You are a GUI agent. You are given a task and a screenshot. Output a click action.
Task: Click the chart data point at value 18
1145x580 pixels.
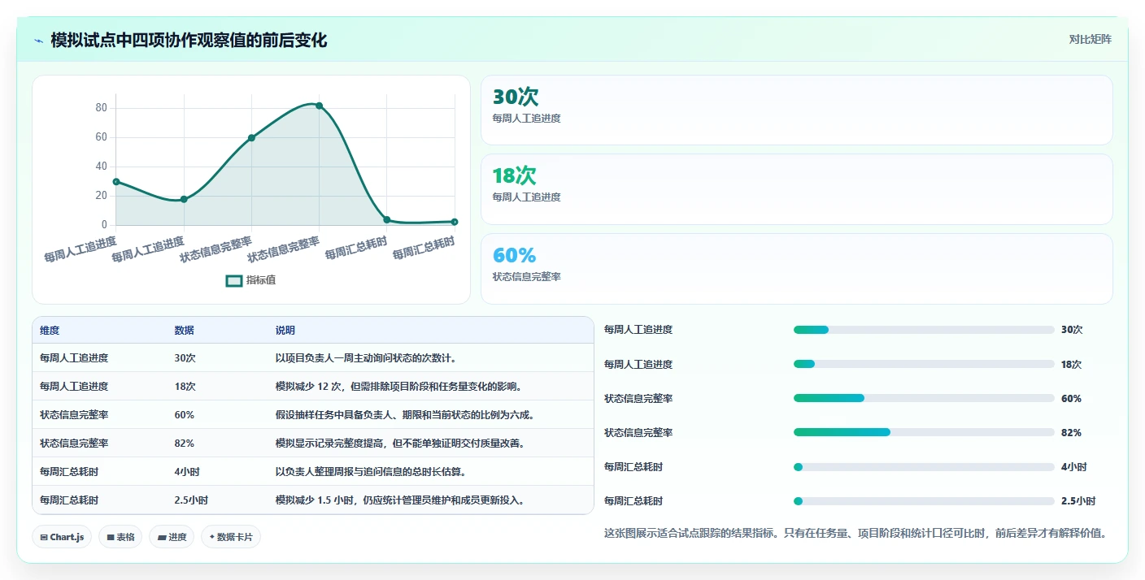pyautogui.click(x=184, y=199)
